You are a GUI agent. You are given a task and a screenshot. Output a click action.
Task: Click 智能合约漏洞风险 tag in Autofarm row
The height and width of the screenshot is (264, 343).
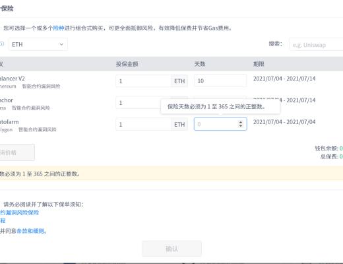[x=38, y=129]
